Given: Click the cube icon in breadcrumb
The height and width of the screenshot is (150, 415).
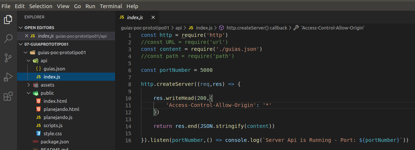Looking at the screenshot, I should [222, 28].
